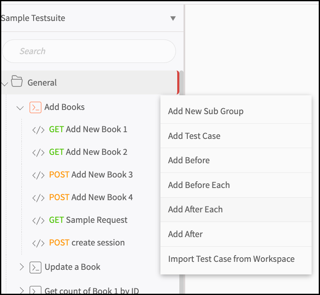This screenshot has height=295, width=320.
Task: Collapse the General folder chevron
Action: (5, 84)
